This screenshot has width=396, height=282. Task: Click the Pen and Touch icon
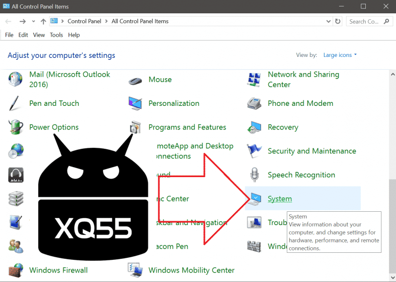16,103
